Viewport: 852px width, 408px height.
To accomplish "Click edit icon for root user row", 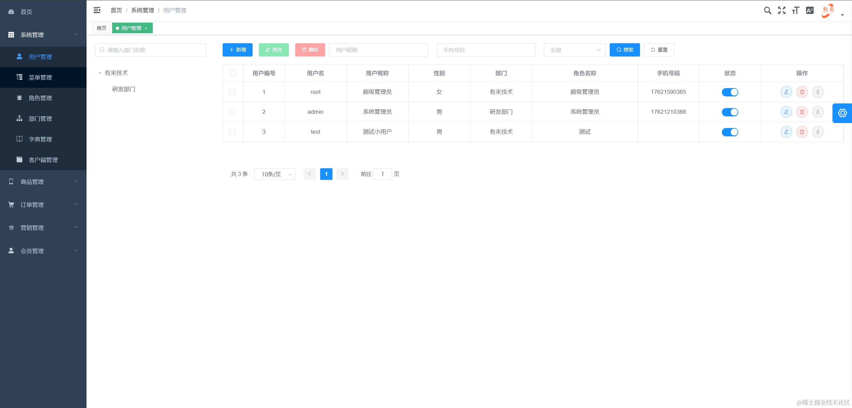I will coord(786,92).
